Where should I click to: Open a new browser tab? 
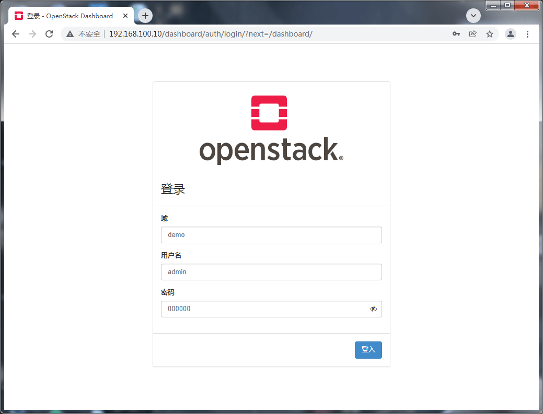click(x=145, y=16)
